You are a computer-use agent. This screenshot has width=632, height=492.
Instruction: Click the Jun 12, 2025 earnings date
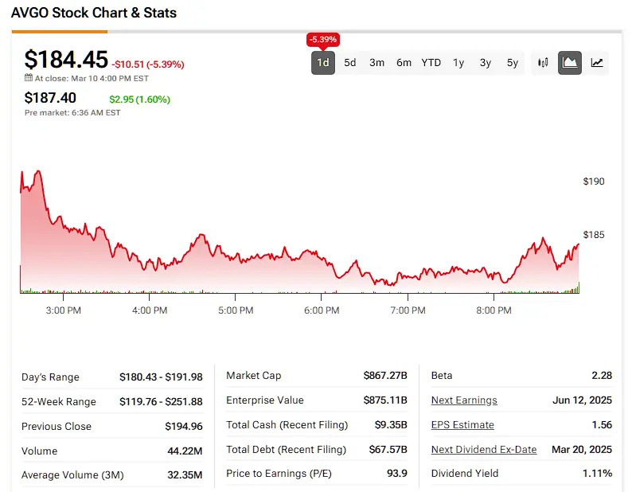click(582, 400)
